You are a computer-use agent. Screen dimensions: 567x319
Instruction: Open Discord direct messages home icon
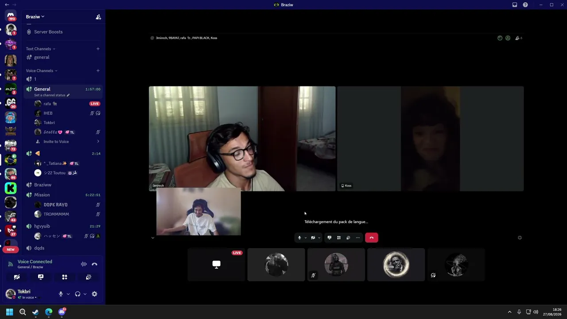[11, 16]
